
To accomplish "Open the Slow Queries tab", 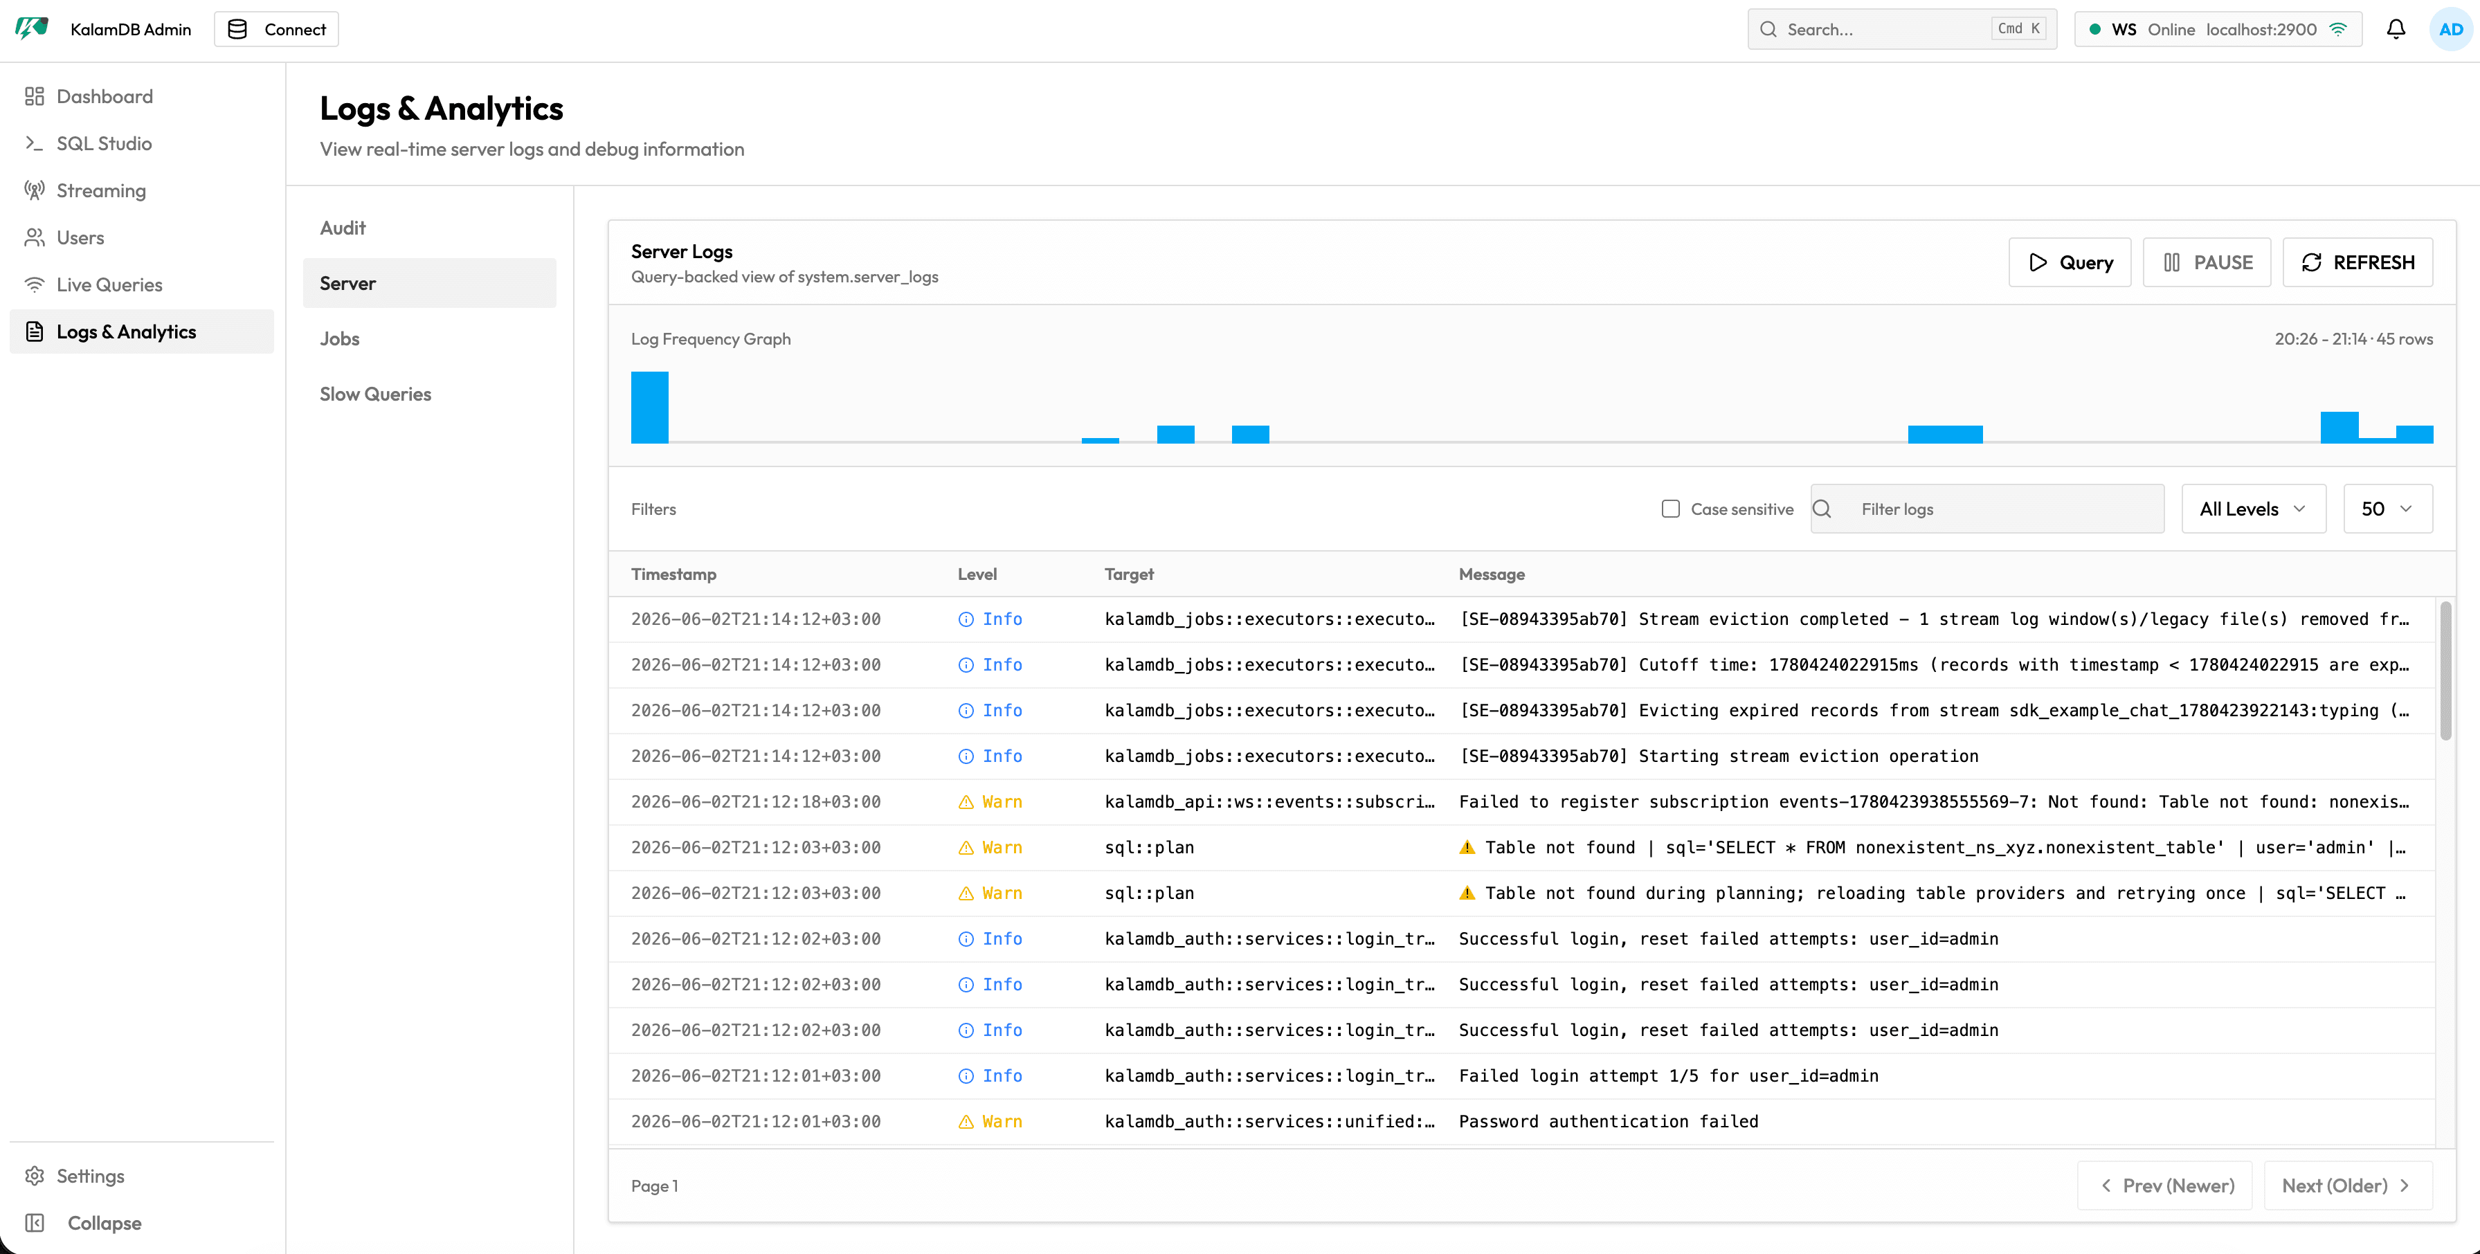I will click(x=429, y=394).
